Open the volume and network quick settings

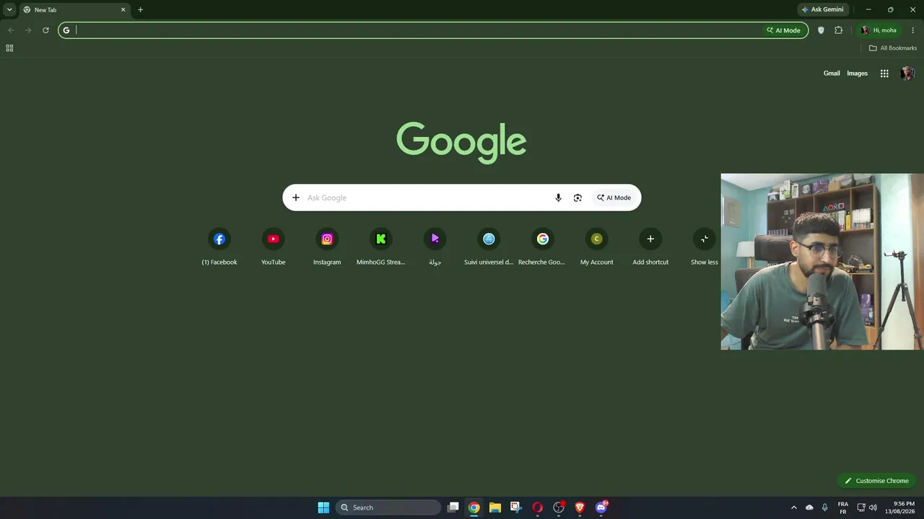tap(867, 507)
